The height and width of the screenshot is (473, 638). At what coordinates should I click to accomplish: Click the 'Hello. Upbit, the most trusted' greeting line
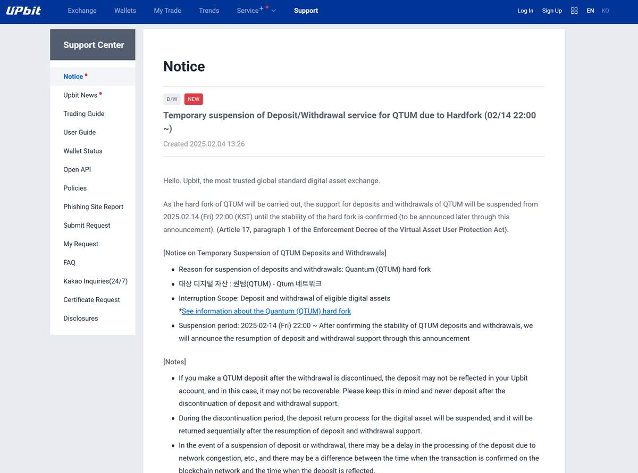272,180
